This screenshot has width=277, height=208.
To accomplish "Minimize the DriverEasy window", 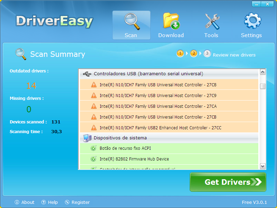I will coord(257,4).
